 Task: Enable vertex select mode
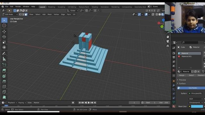(20, 14)
